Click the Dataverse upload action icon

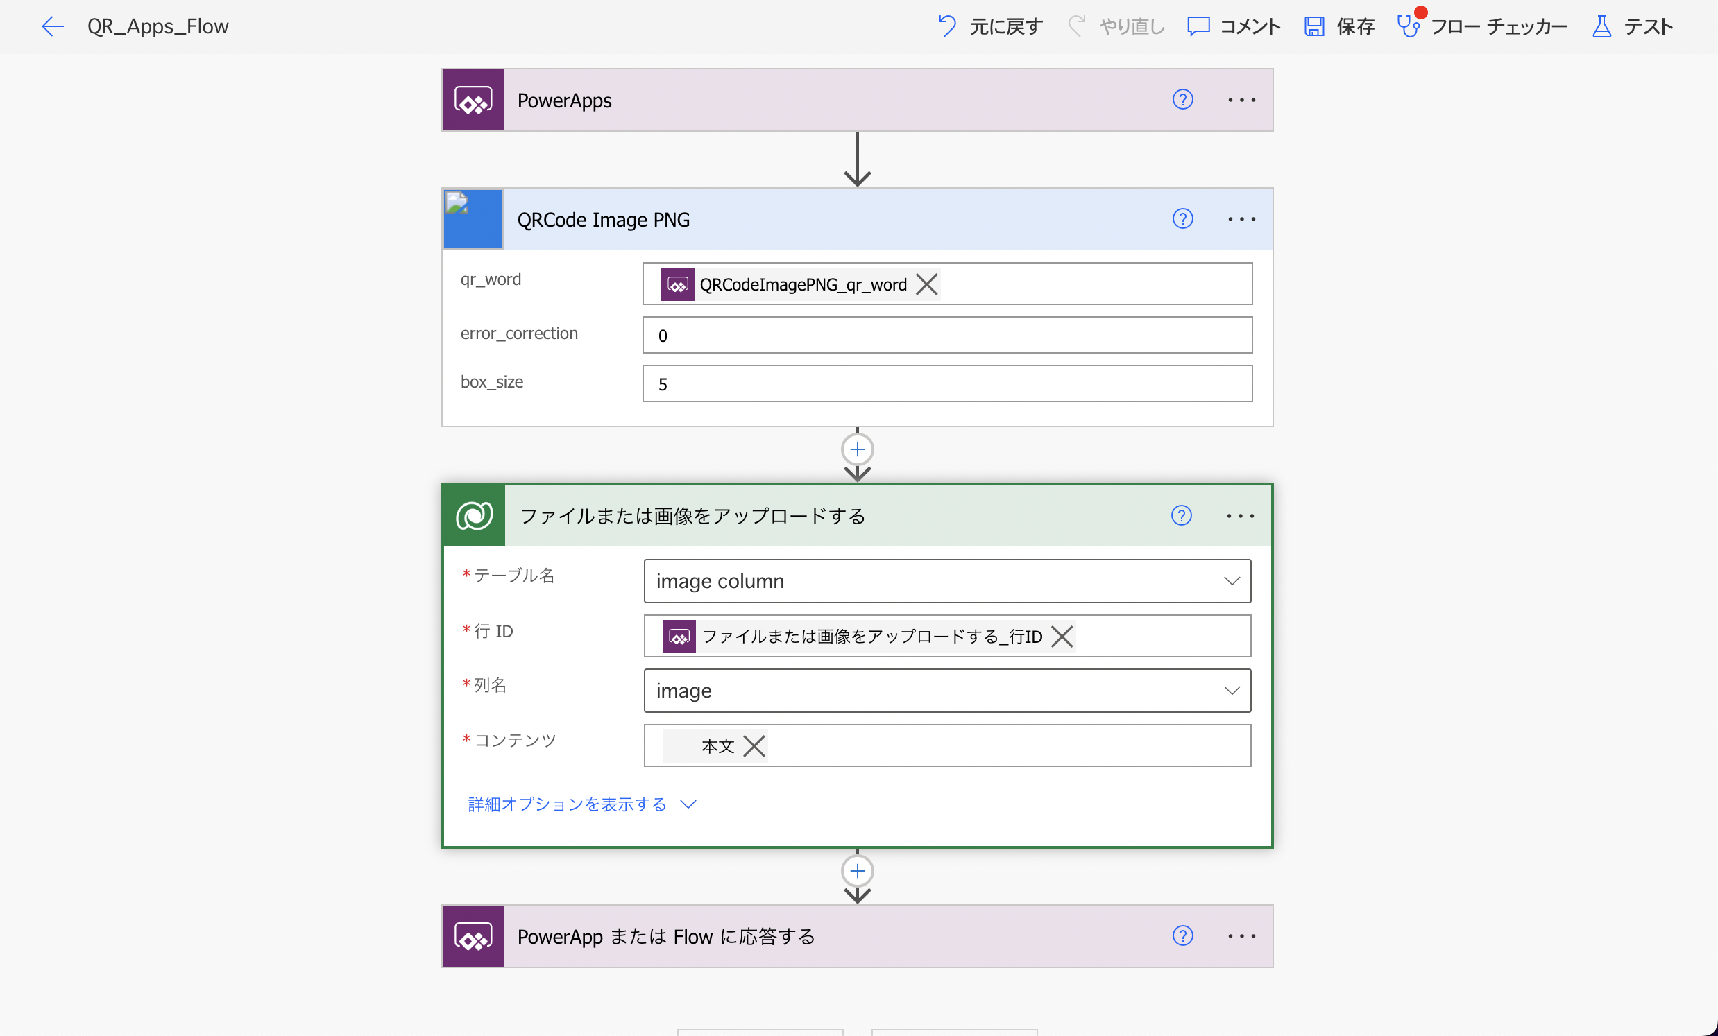point(475,516)
